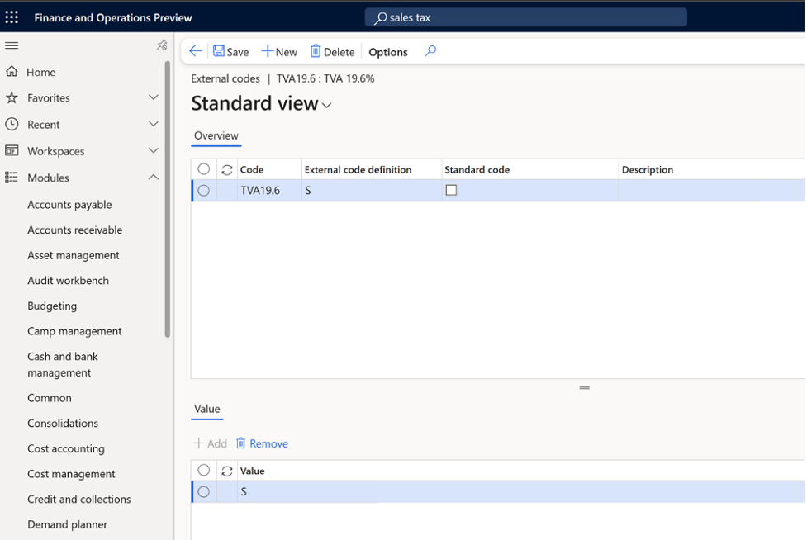
Task: Remove the selected value entry
Action: [262, 443]
